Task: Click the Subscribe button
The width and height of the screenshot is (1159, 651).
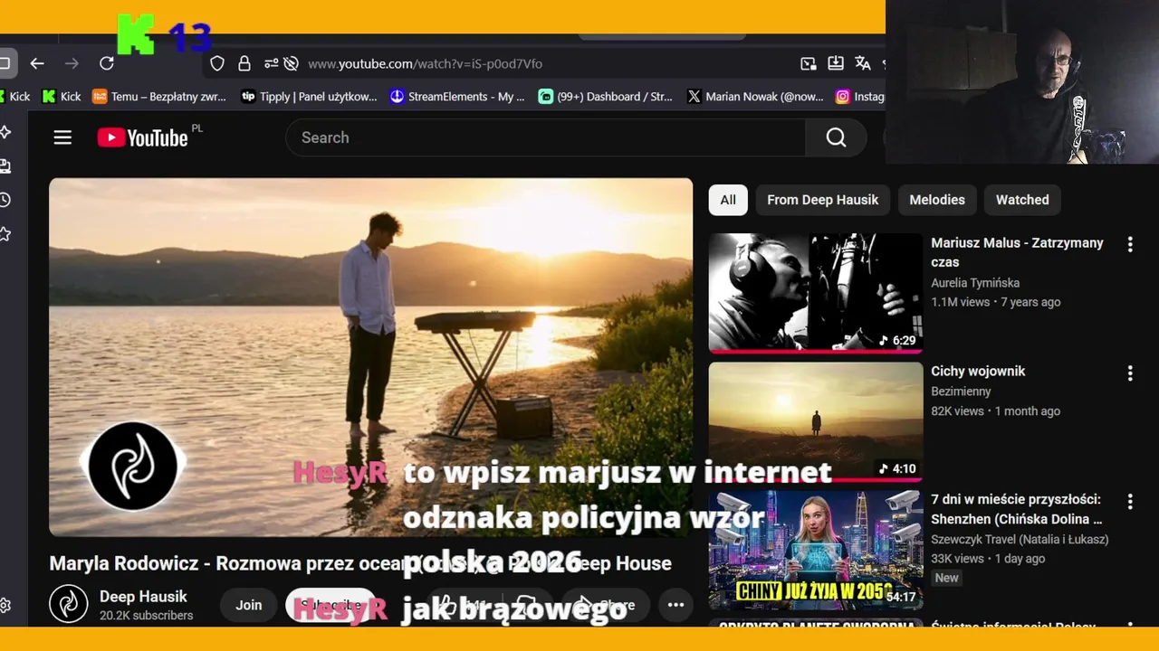Action: [x=330, y=605]
